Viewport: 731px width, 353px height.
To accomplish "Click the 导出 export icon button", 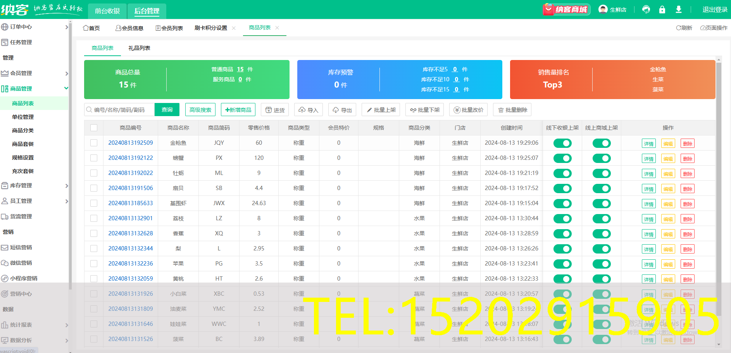I will pos(342,110).
